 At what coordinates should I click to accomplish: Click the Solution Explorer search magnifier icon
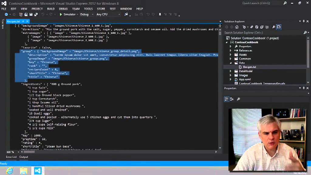coord(305,33)
